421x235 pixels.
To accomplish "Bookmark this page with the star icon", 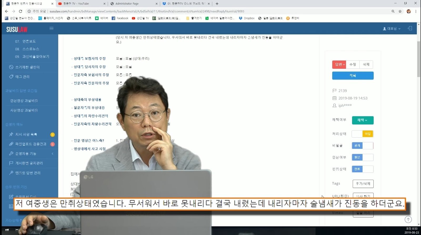I will point(400,11).
